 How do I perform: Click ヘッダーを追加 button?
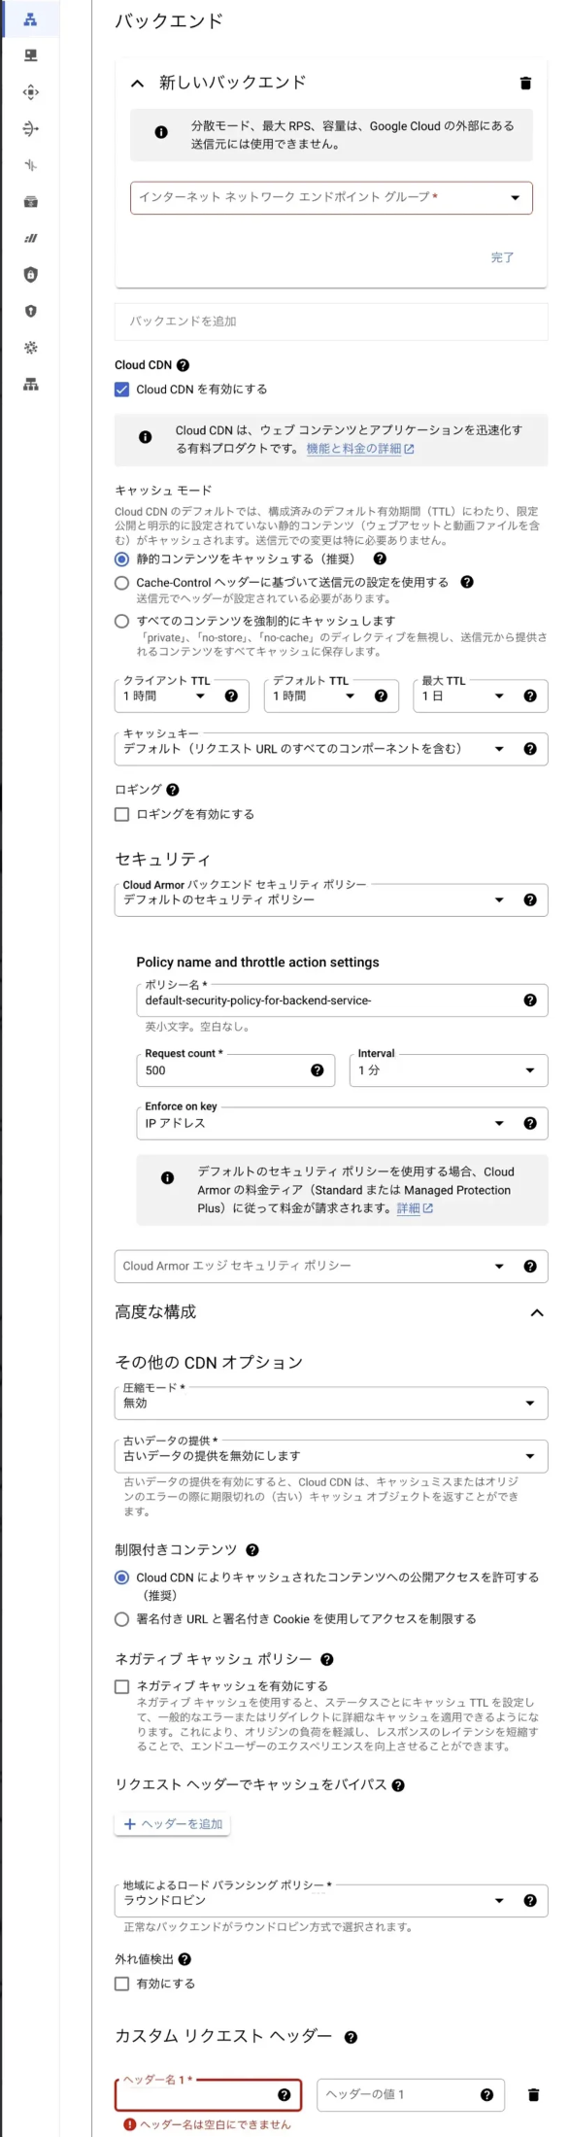click(173, 1824)
